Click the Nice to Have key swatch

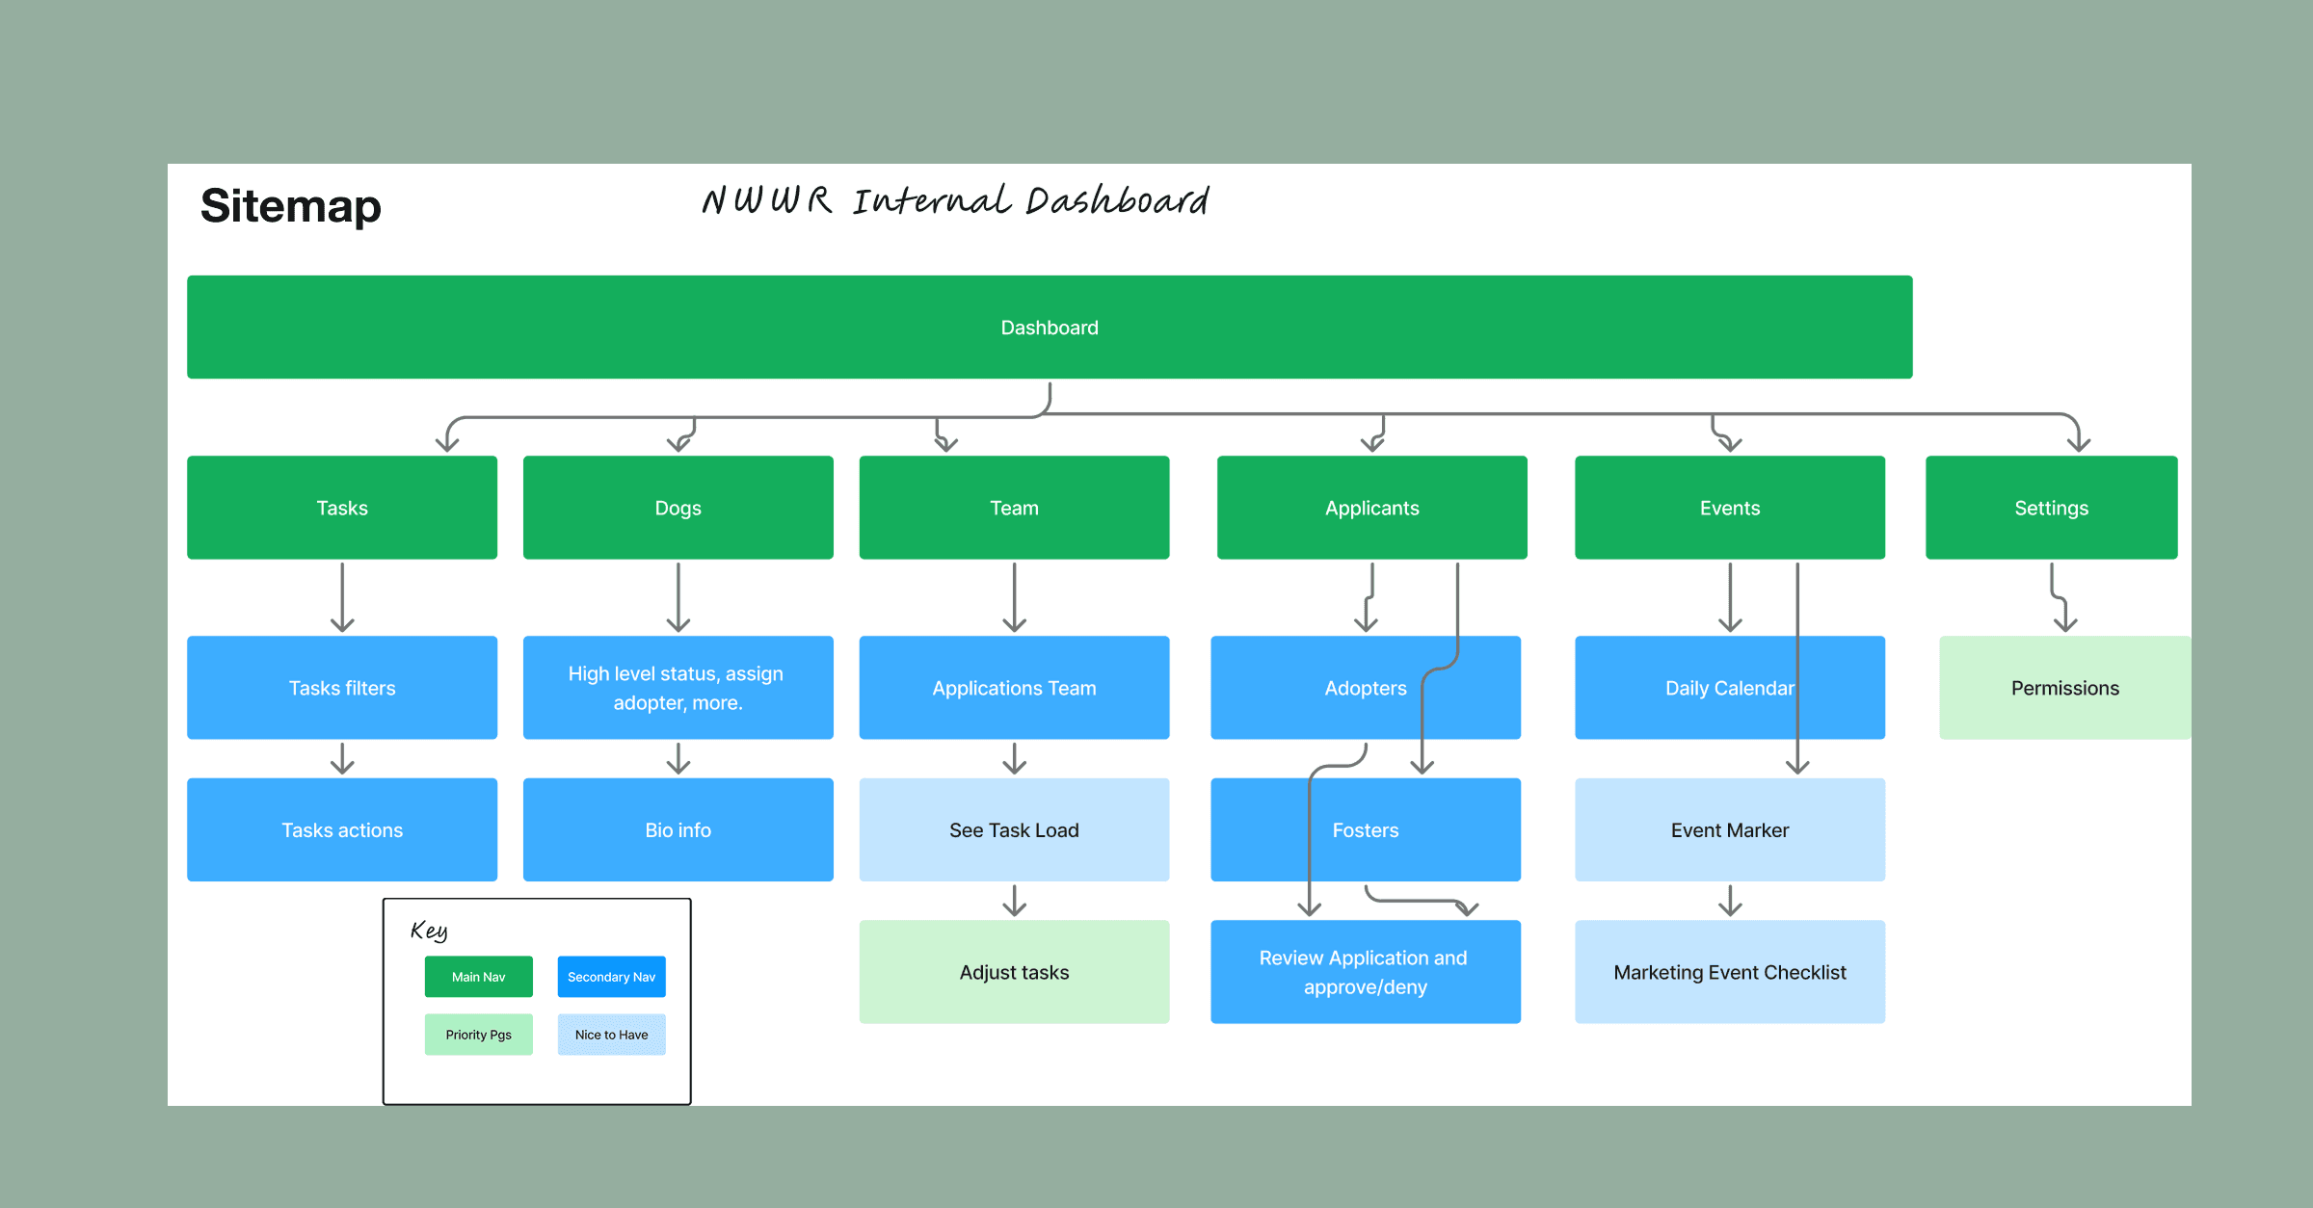tap(612, 1035)
